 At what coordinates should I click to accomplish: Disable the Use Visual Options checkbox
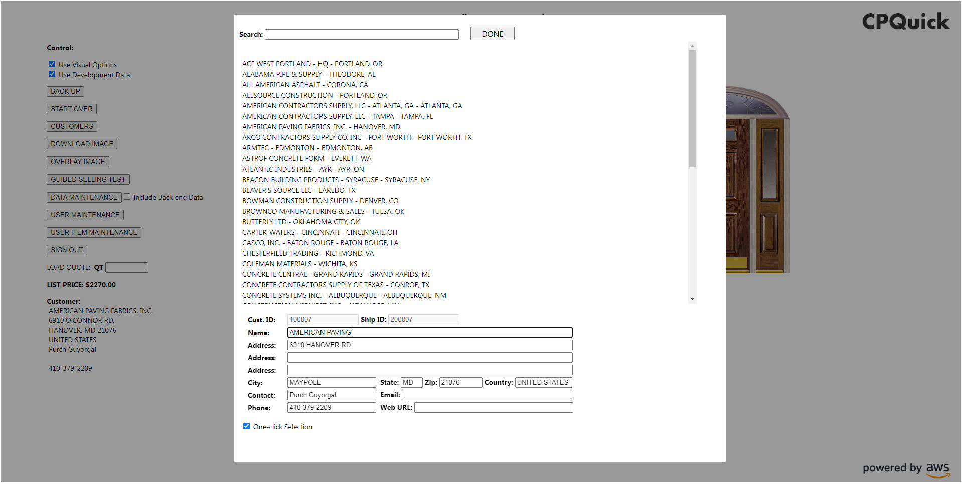52,64
